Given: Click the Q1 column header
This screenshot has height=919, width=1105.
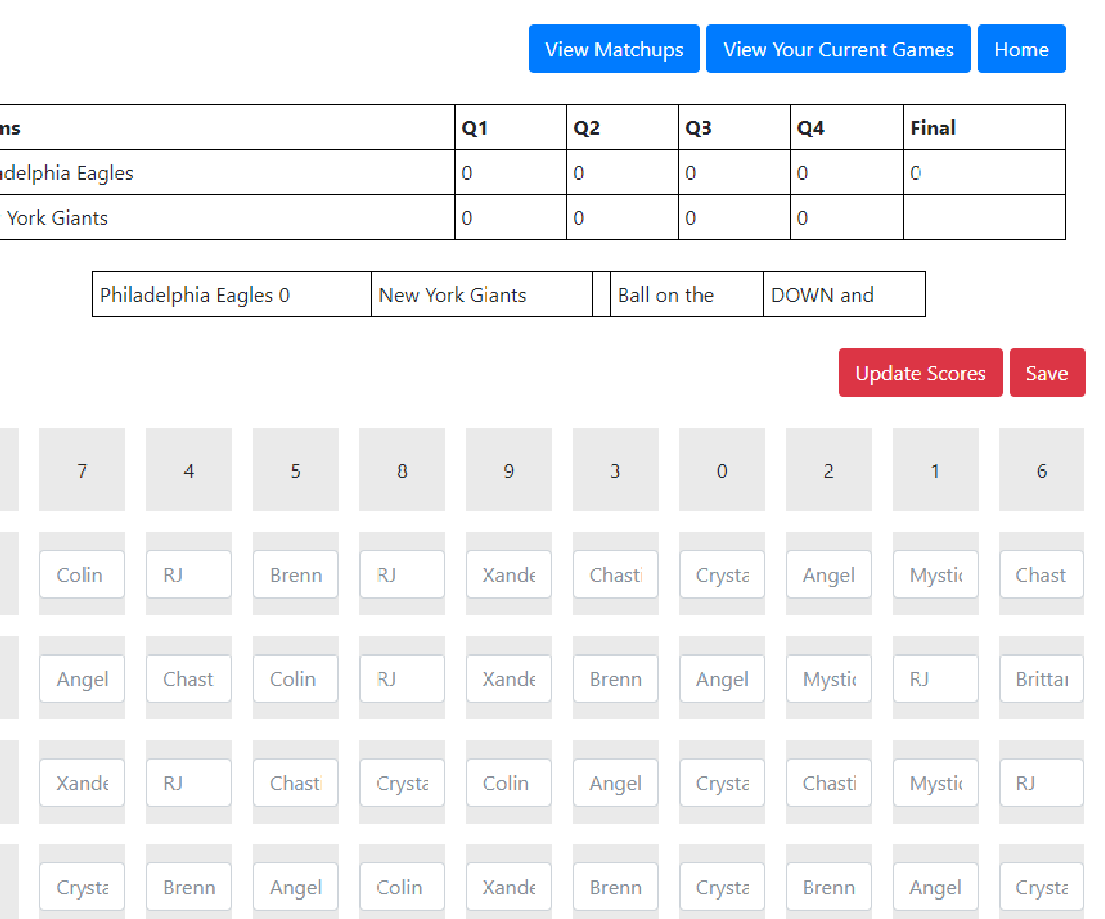Looking at the screenshot, I should coord(510,127).
